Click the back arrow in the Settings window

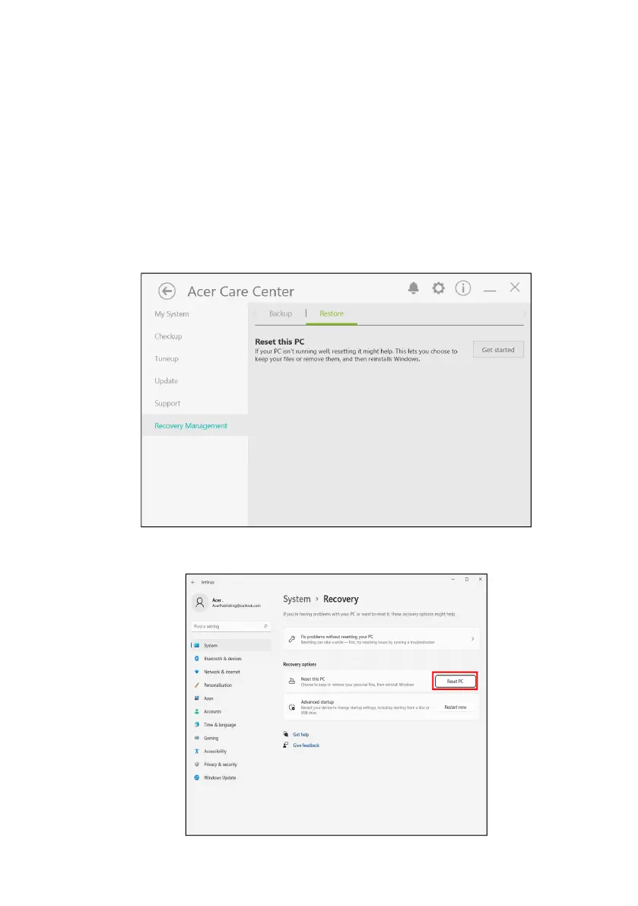coord(193,583)
